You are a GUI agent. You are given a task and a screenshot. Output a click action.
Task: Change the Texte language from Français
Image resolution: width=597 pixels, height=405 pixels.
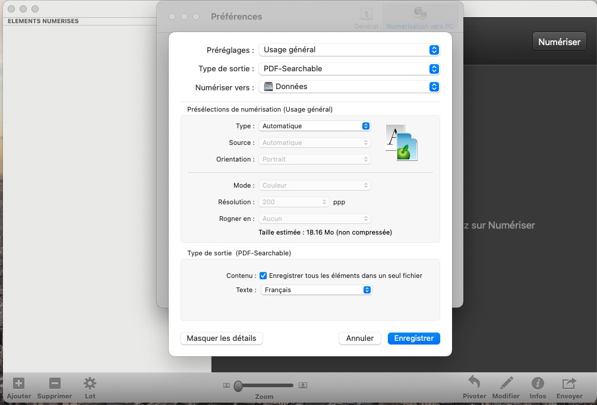(x=367, y=289)
